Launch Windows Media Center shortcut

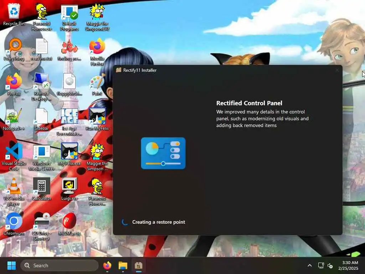(x=41, y=157)
